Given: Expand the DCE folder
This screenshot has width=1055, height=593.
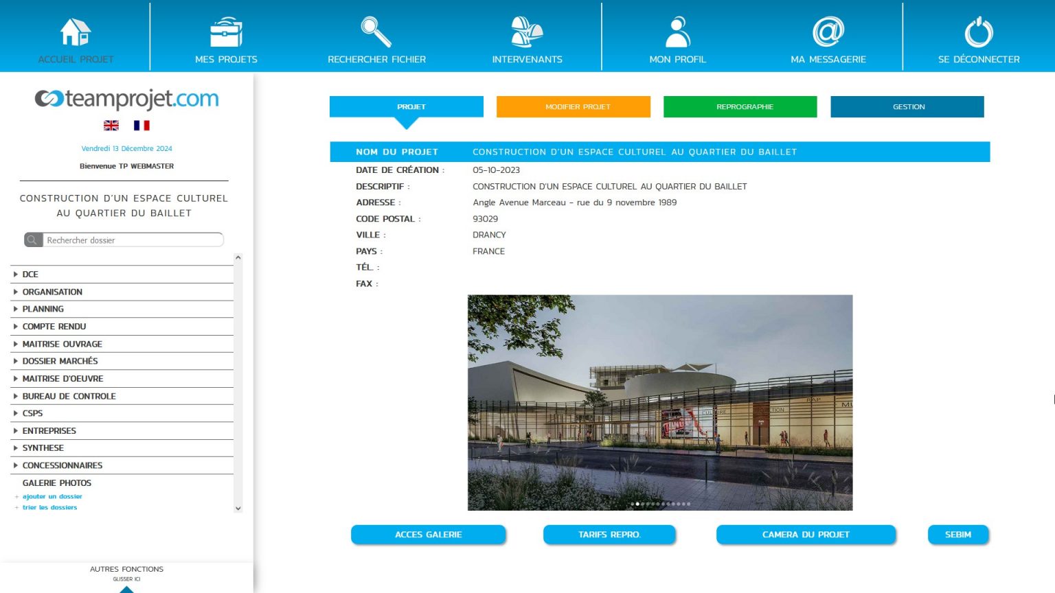Looking at the screenshot, I should pyautogui.click(x=16, y=275).
